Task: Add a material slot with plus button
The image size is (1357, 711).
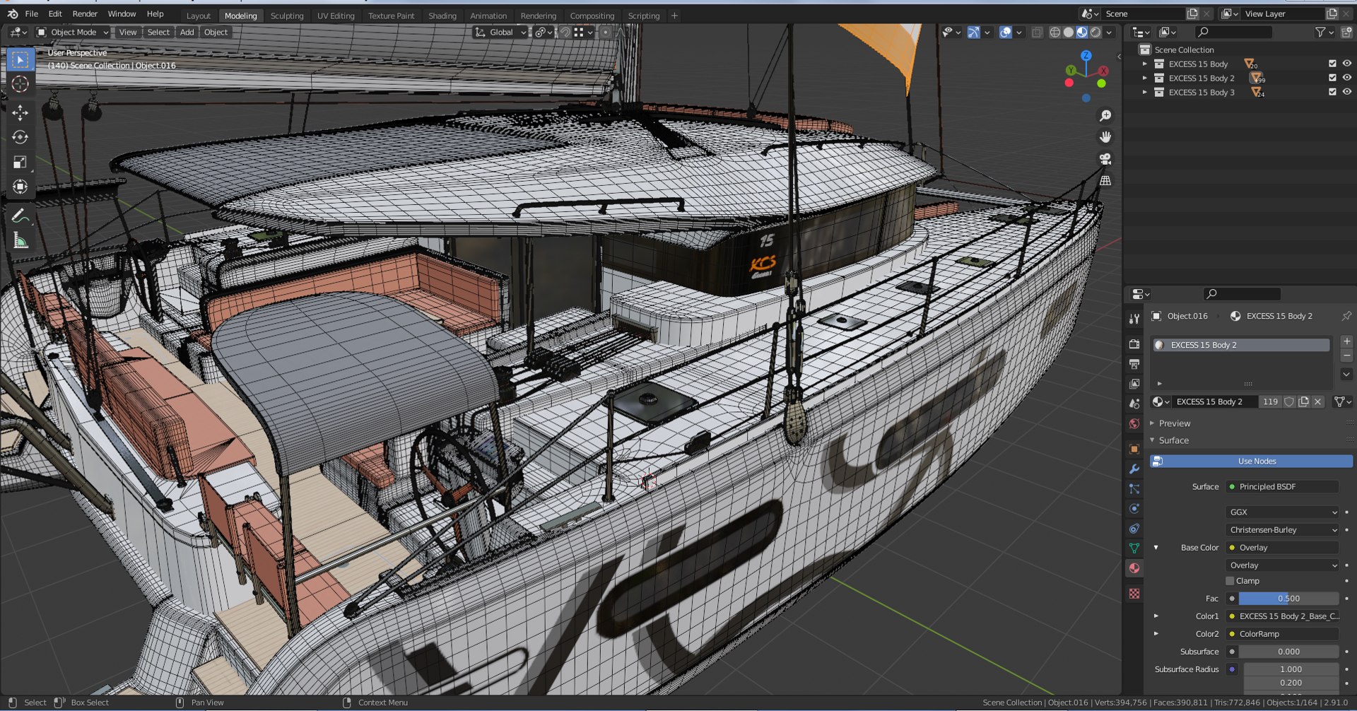Action: pos(1346,342)
